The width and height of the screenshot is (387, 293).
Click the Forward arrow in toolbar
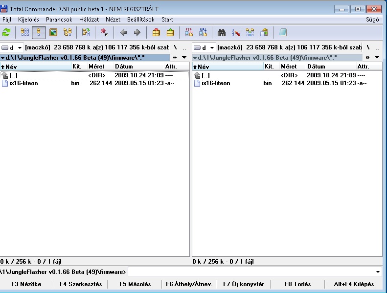tap(137, 33)
